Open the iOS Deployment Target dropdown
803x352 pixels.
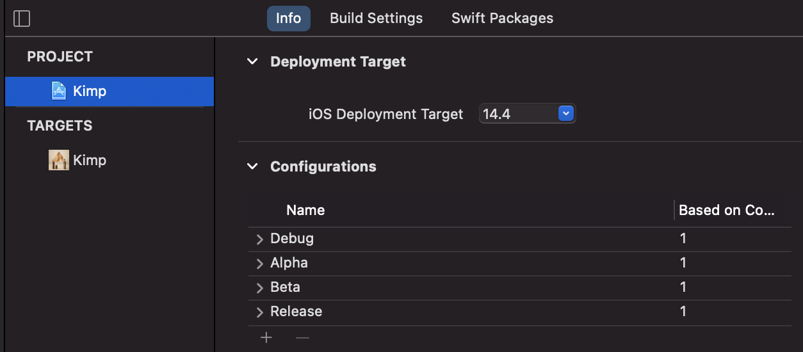coord(565,114)
